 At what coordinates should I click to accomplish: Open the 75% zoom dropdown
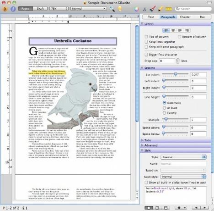(x=59, y=9)
